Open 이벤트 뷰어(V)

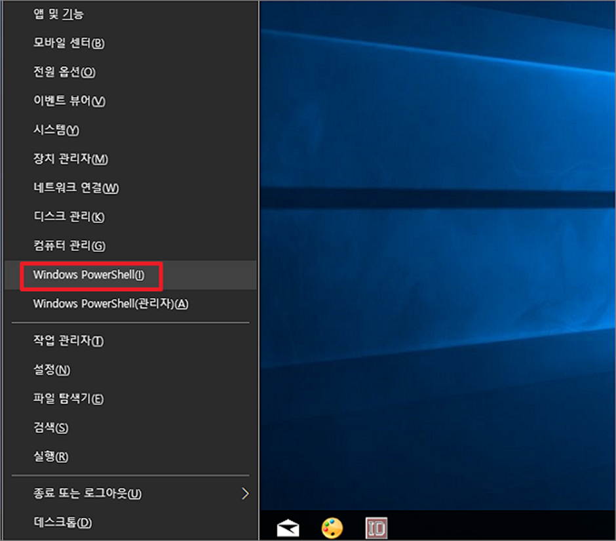pos(130,101)
